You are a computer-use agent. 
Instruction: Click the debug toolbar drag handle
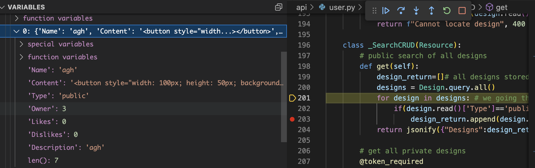(x=374, y=11)
